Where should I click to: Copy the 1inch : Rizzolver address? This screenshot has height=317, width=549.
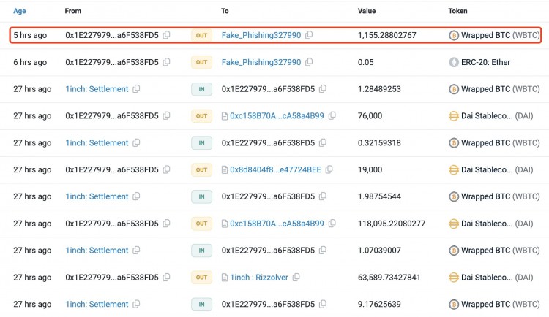tap(296, 277)
